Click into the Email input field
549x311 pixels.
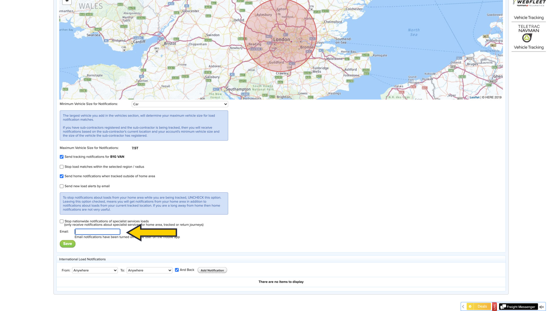(x=97, y=232)
